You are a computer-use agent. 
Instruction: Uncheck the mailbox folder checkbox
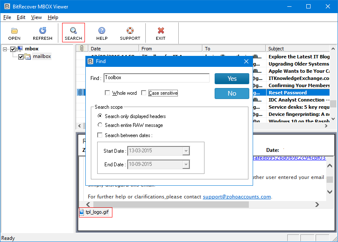point(21,57)
